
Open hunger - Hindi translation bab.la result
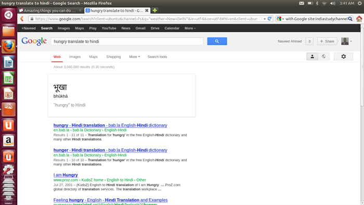coord(110,150)
